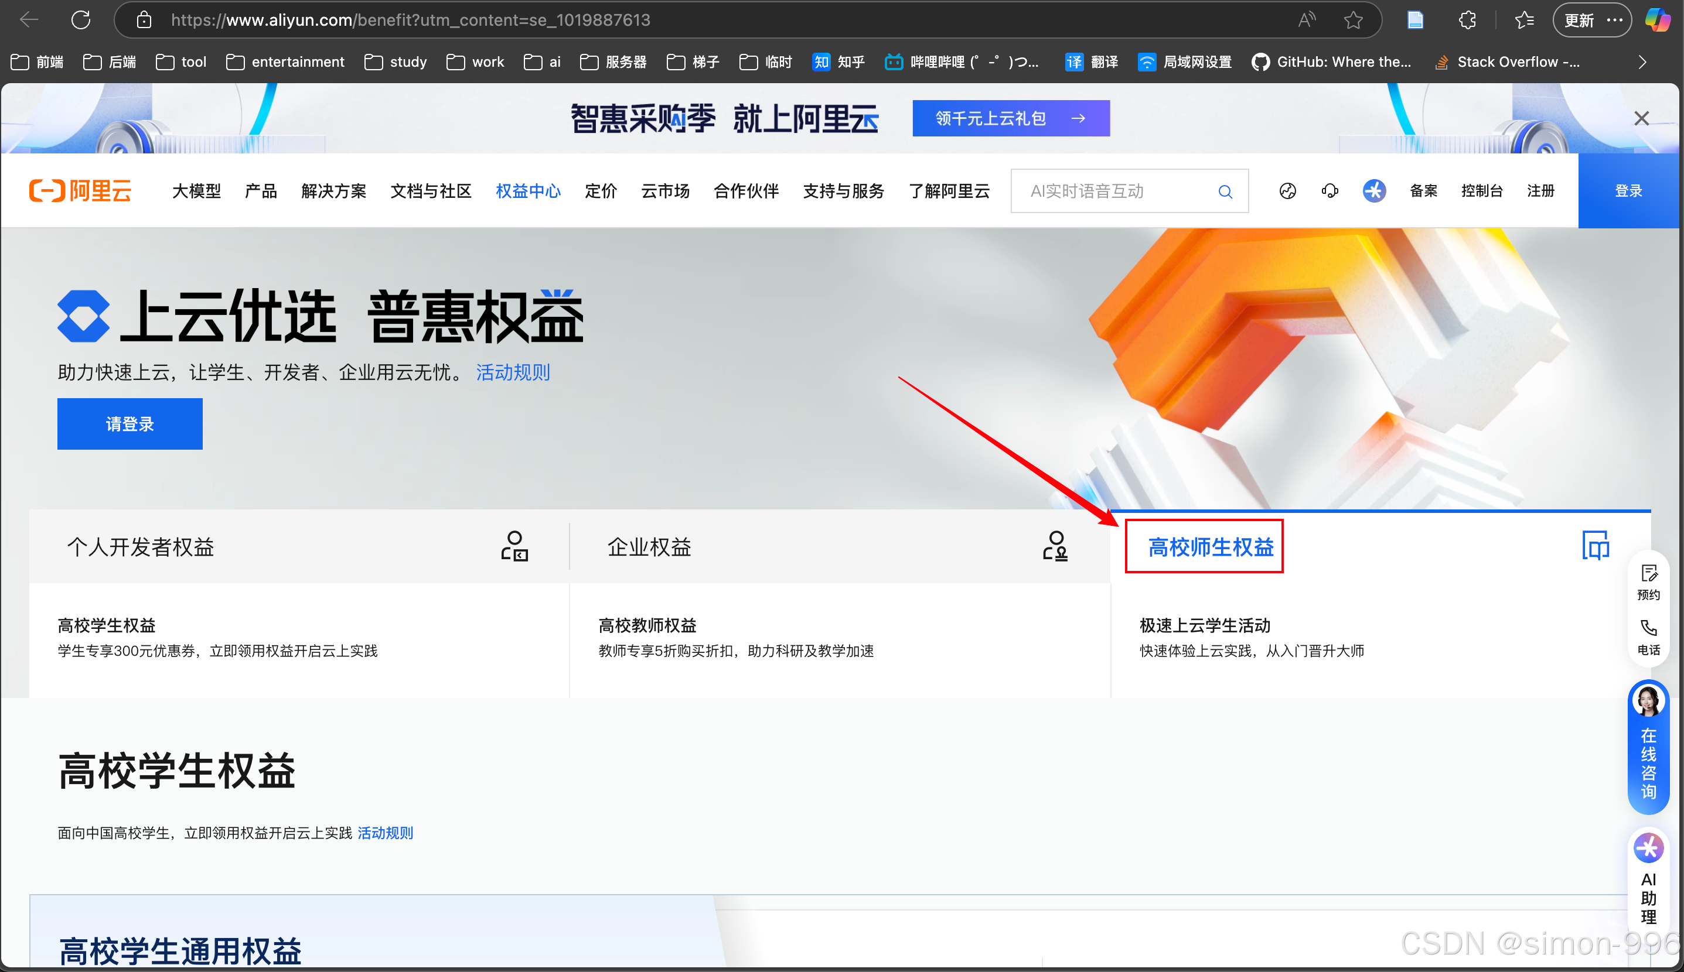Click the 更新 update button
The image size is (1684, 972).
click(1593, 20)
